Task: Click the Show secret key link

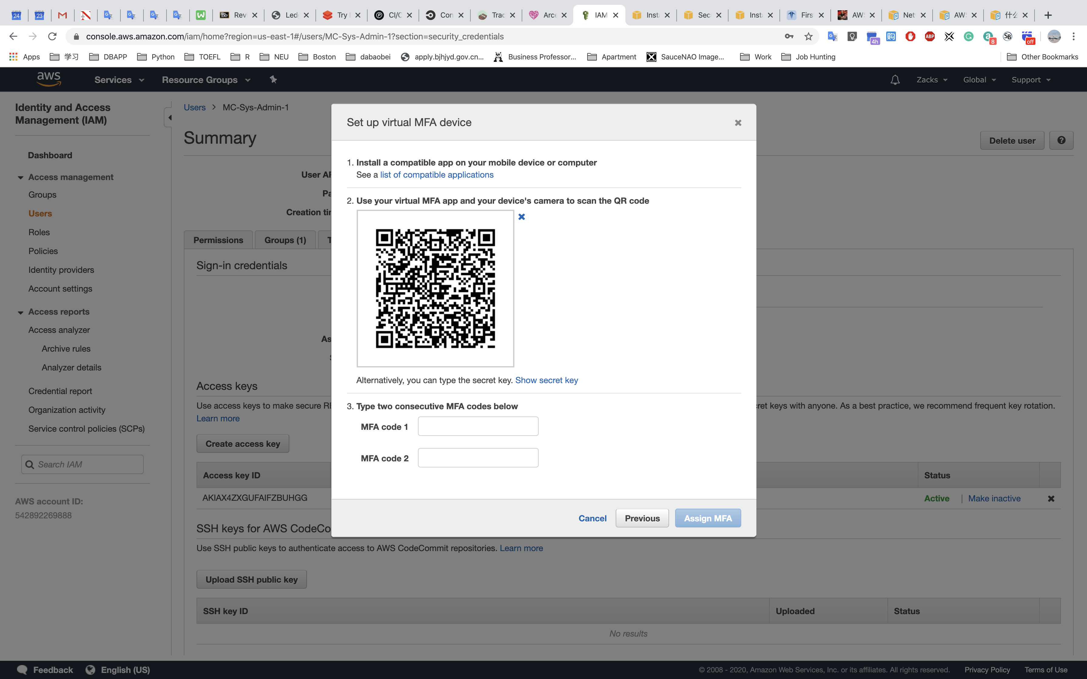Action: (x=546, y=380)
